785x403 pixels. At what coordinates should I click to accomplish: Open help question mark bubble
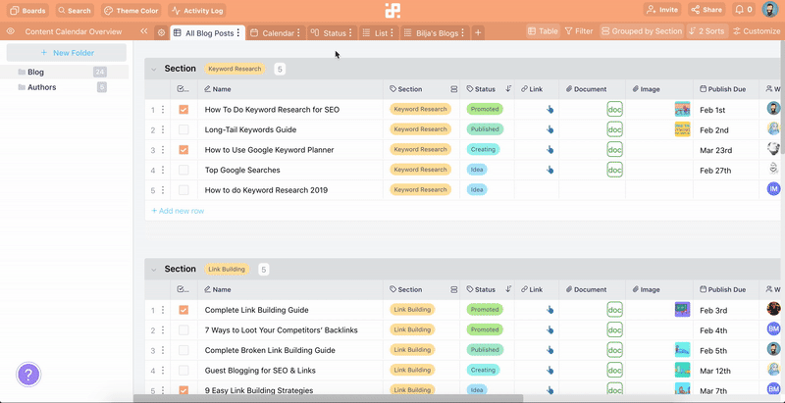28,374
